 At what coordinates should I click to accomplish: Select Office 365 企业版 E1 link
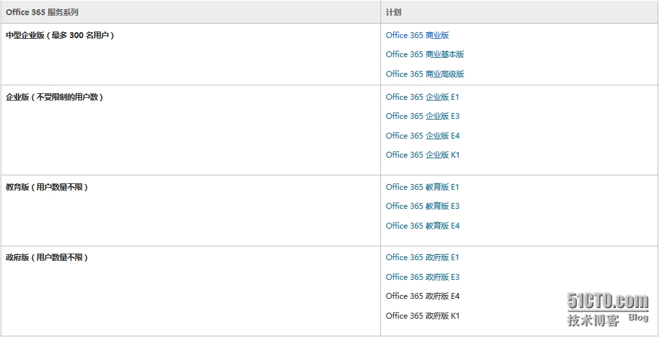point(422,97)
